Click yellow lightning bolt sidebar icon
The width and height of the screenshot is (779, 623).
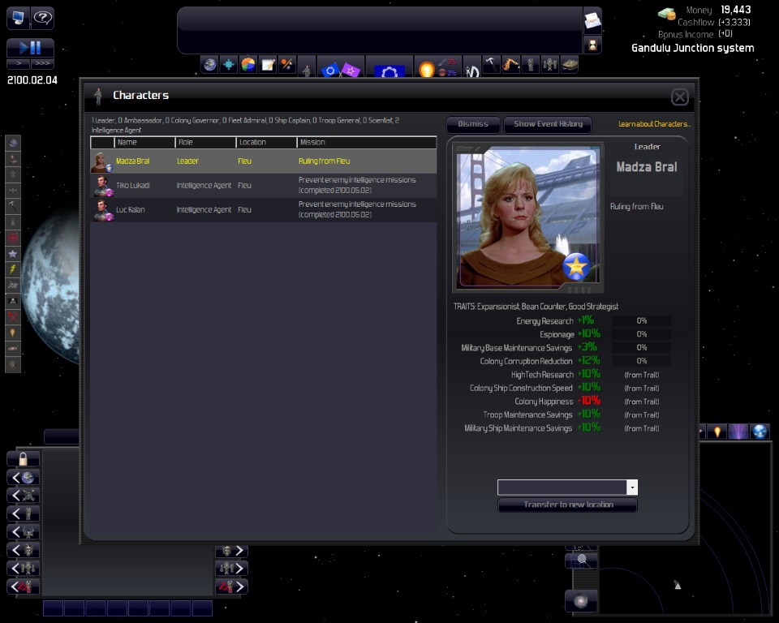tap(13, 269)
